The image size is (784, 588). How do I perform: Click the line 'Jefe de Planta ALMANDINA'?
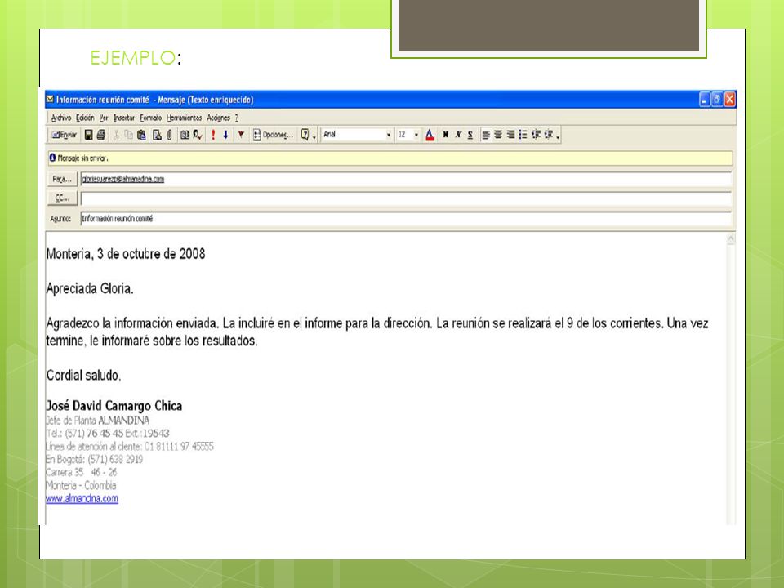tap(97, 420)
